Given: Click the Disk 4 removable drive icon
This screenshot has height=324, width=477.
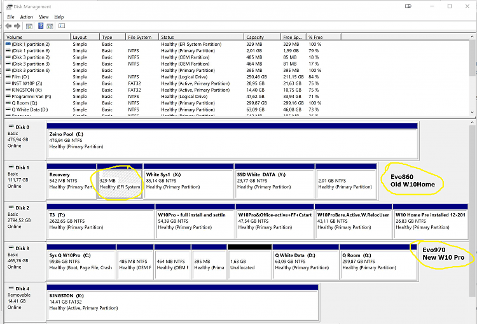Looking at the screenshot, I should click(x=11, y=288).
